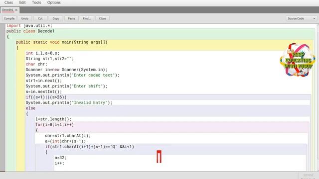Select the Decode1 tab

(x=8, y=10)
